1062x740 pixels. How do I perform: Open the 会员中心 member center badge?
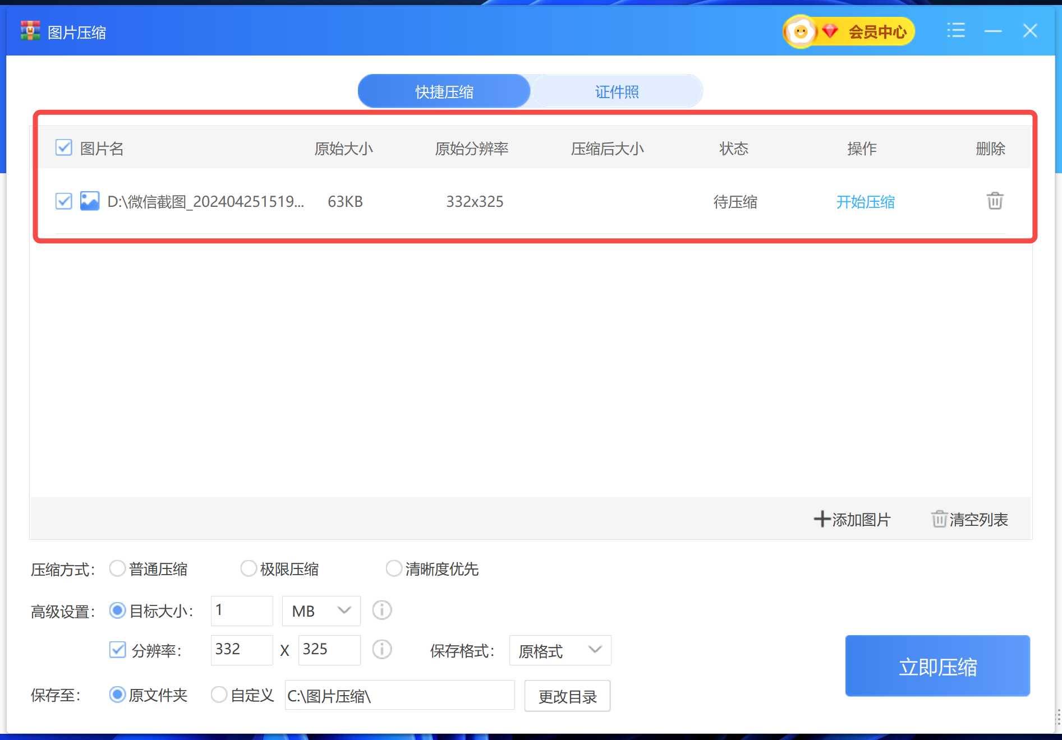[849, 31]
